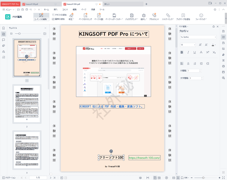The image size is (227, 180).
Task: Toggle superscript formatting
Action: click(x=208, y=52)
